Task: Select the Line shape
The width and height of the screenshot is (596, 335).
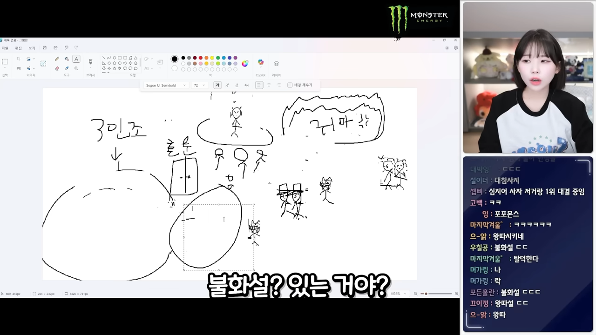Action: pyautogui.click(x=103, y=58)
